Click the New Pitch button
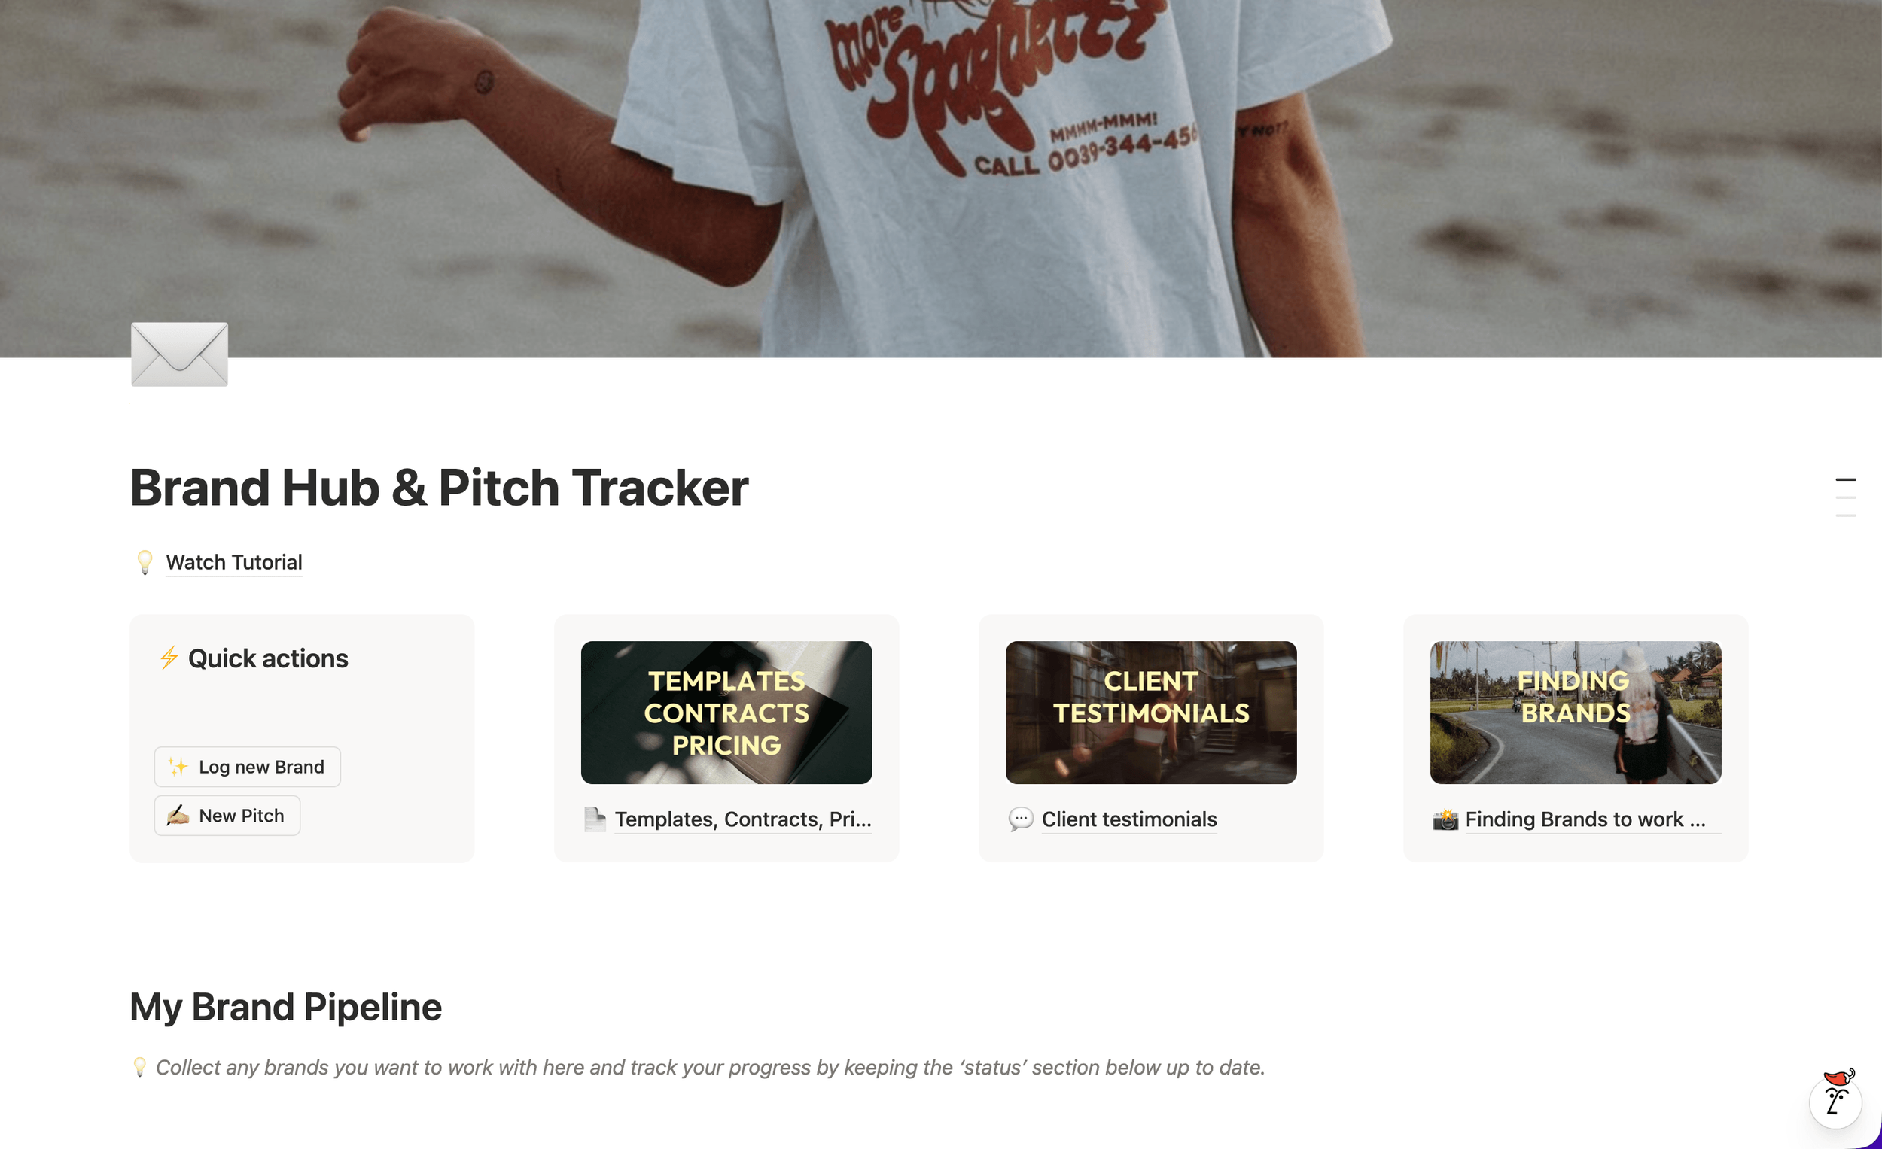 tap(227, 816)
